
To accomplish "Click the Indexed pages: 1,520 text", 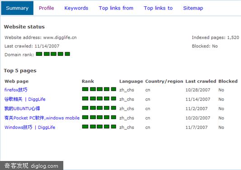I will (x=215, y=37).
